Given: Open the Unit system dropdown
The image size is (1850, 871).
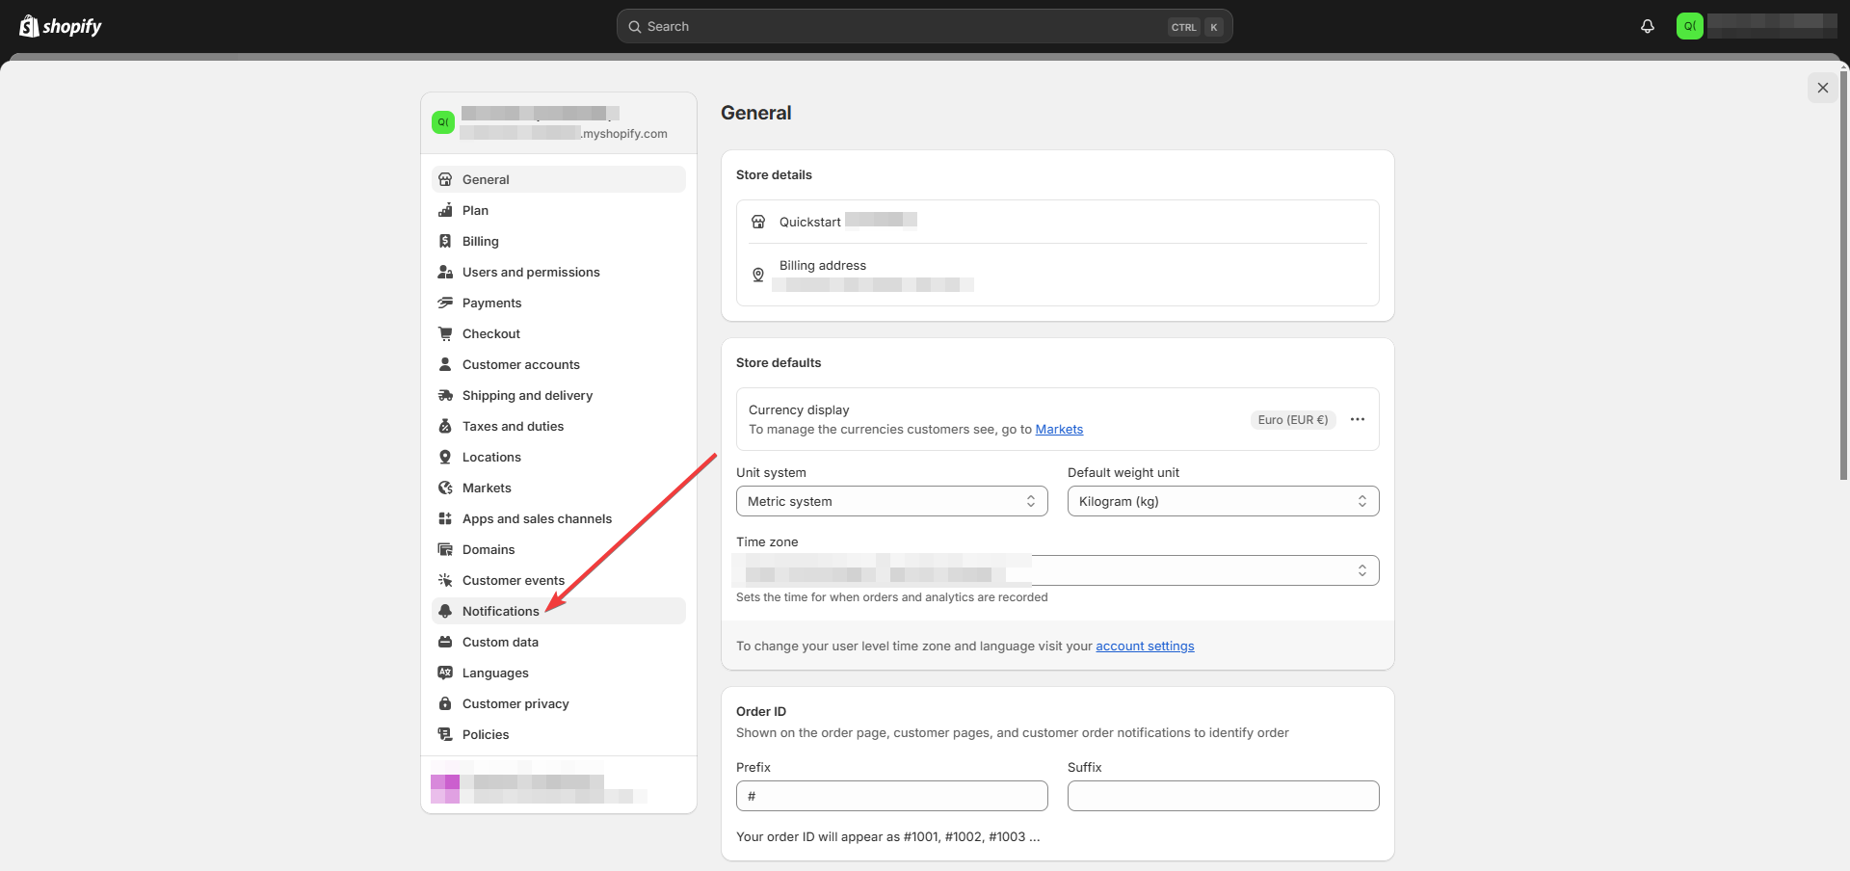Looking at the screenshot, I should tap(891, 501).
